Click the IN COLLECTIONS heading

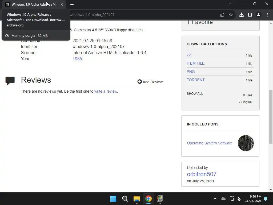click(203, 124)
